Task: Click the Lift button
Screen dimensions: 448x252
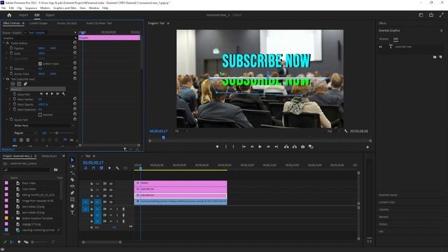Action: [x=286, y=147]
